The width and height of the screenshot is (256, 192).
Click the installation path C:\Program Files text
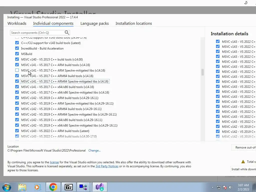(x=46, y=150)
